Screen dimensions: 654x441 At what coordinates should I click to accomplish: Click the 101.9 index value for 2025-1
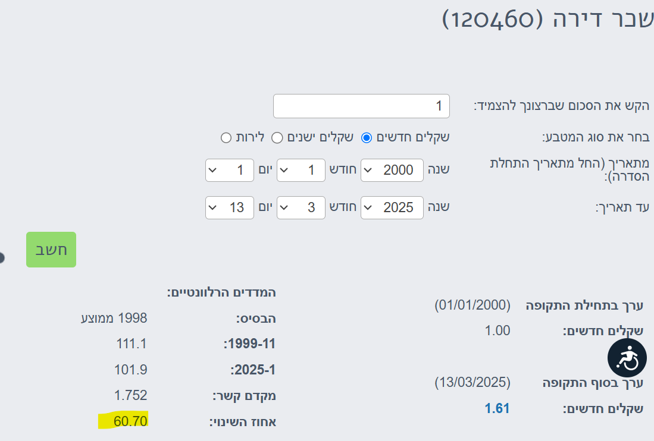tap(131, 369)
